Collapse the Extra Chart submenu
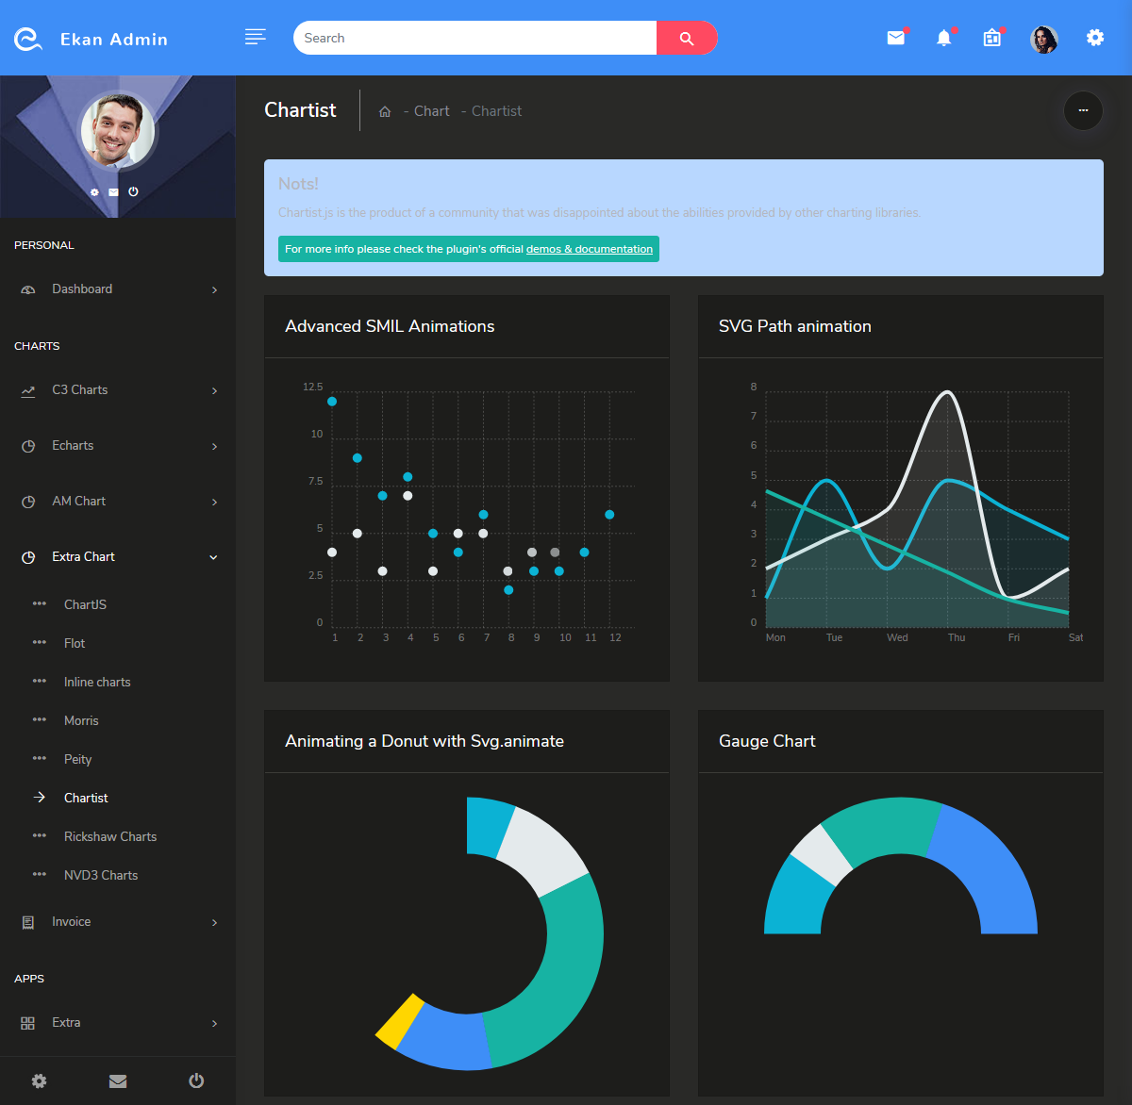 tap(84, 556)
